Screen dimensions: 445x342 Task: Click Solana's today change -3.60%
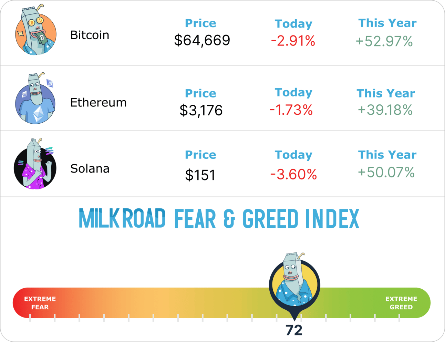293,175
